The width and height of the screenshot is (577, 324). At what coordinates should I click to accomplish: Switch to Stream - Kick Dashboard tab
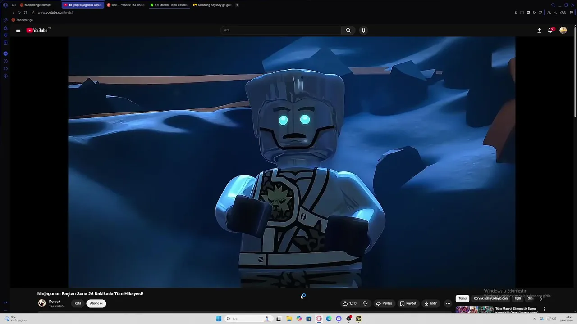click(169, 5)
